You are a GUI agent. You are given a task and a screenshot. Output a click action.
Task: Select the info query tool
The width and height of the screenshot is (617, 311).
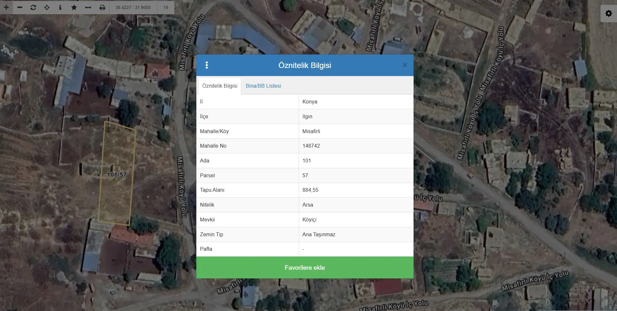(x=60, y=7)
